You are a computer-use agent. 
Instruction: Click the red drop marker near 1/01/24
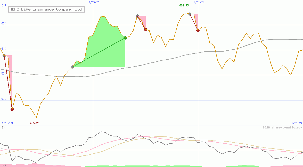(x=198, y=30)
